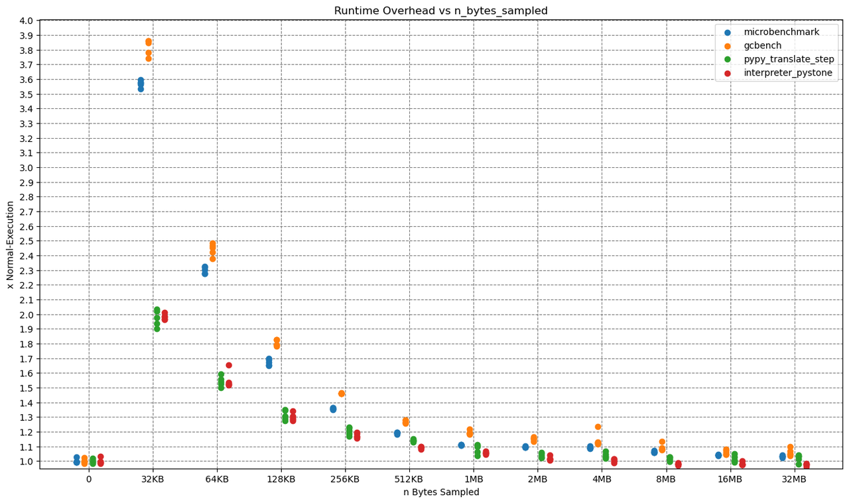
Task: Click the orange gcbench legend marker
Action: pyautogui.click(x=728, y=46)
